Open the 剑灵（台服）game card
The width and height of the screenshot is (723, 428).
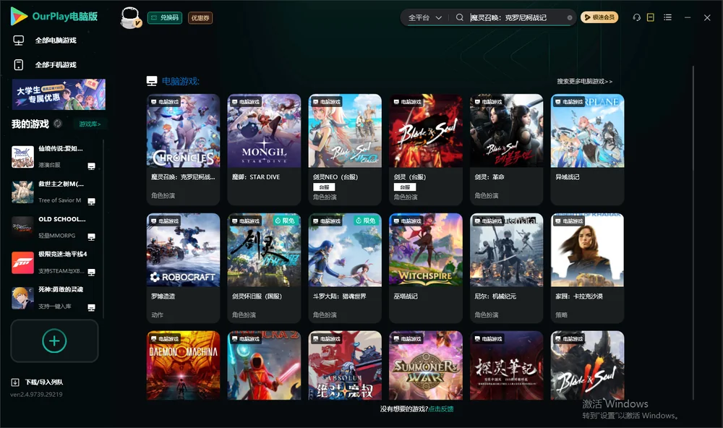pyautogui.click(x=426, y=150)
